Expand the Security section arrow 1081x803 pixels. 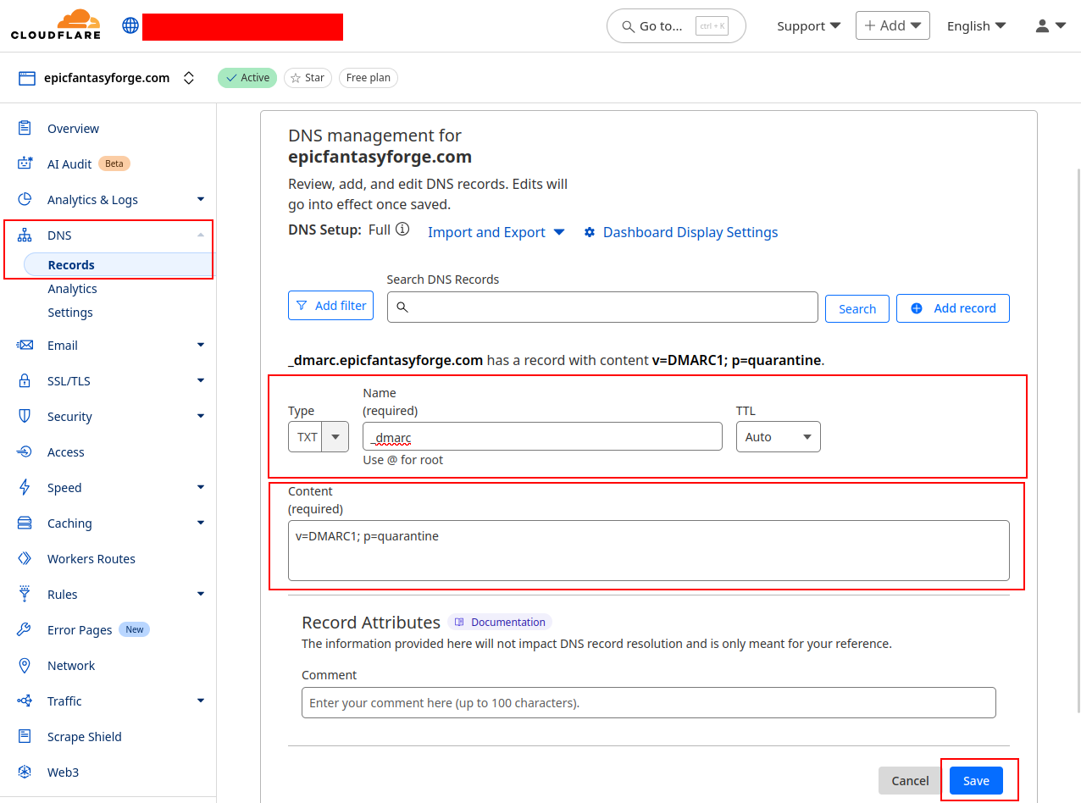[201, 416]
